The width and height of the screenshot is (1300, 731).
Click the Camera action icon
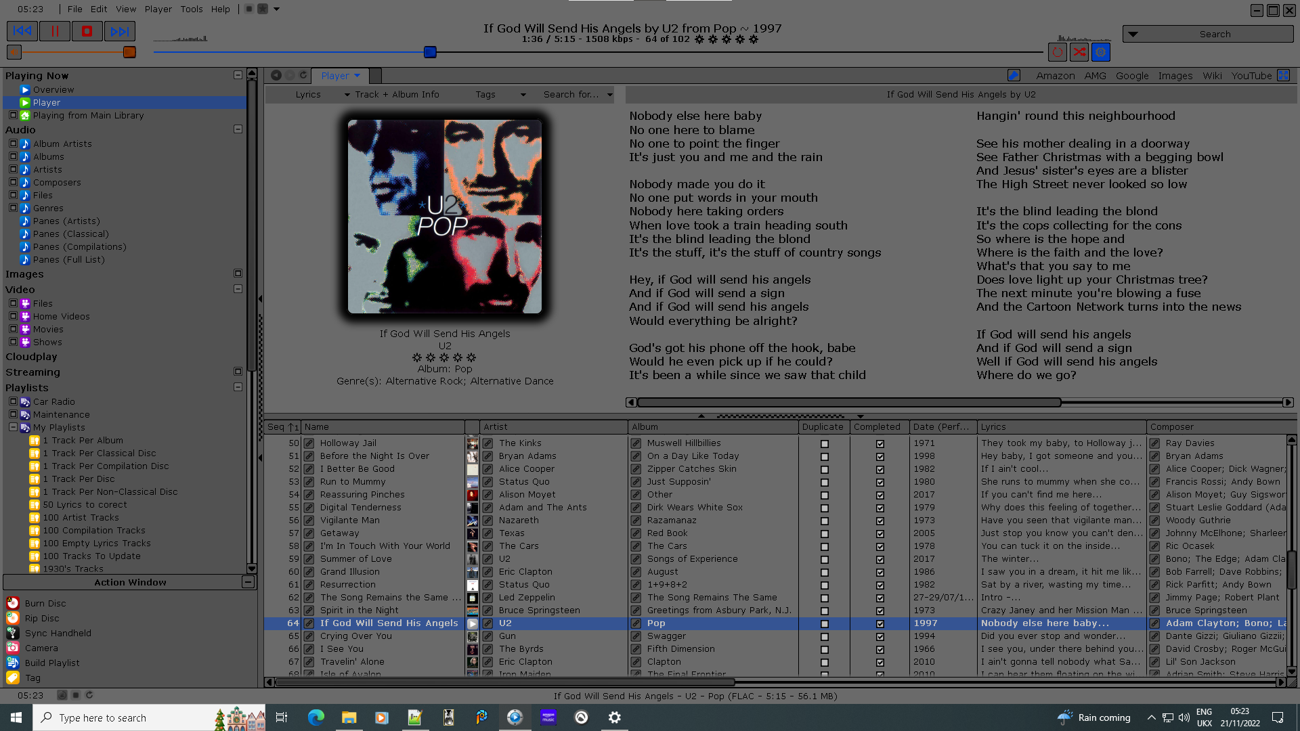pyautogui.click(x=13, y=648)
